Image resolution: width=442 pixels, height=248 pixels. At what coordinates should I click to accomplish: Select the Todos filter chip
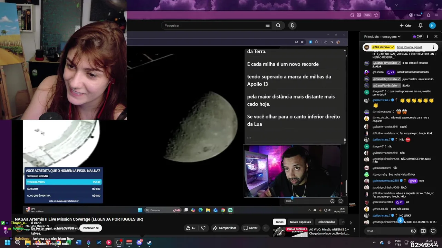point(279,222)
